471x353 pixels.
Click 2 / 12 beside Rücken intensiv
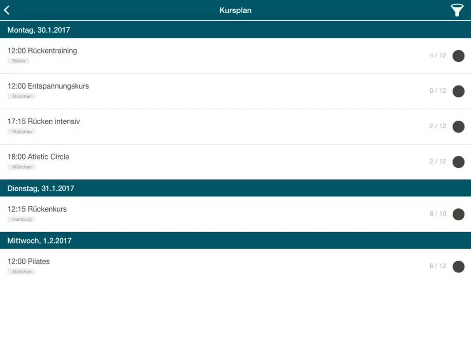[x=438, y=126]
